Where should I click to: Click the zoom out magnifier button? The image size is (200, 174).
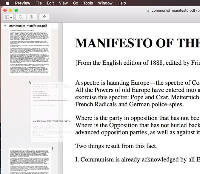point(21,17)
